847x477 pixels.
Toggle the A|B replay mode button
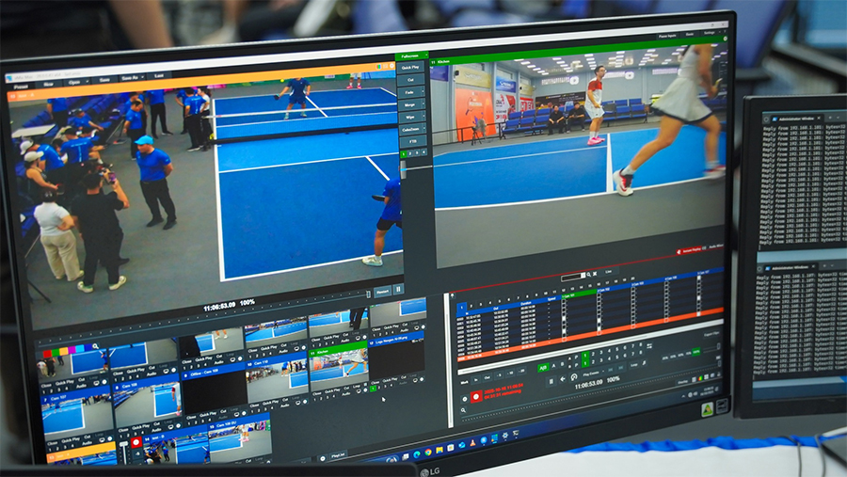coord(543,367)
